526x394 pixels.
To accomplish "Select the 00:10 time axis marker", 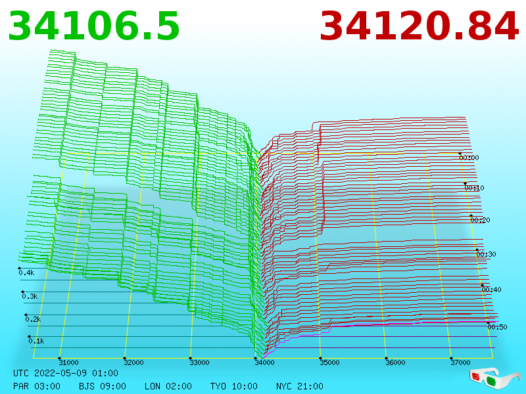I will pyautogui.click(x=474, y=188).
